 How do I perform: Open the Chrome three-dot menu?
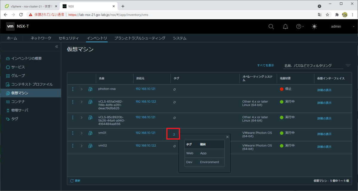click(352, 14)
